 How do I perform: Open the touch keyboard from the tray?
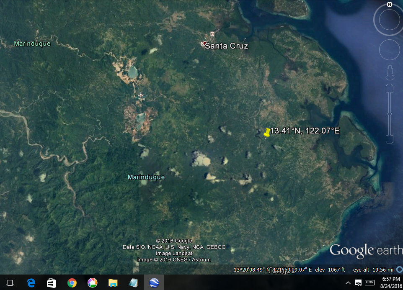click(370, 283)
